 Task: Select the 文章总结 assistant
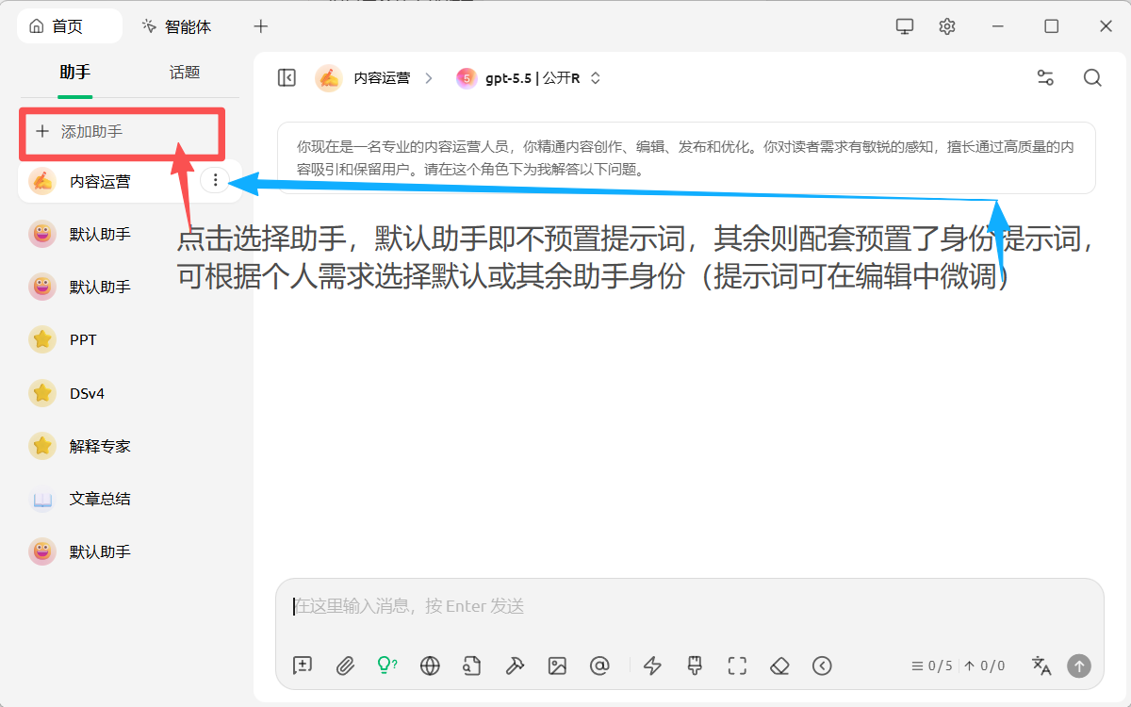point(130,498)
